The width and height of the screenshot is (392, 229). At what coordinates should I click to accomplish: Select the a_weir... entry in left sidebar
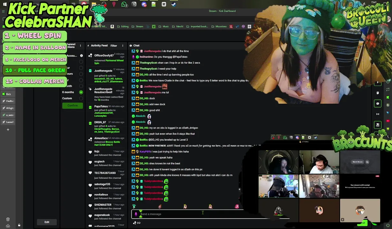coord(8,115)
